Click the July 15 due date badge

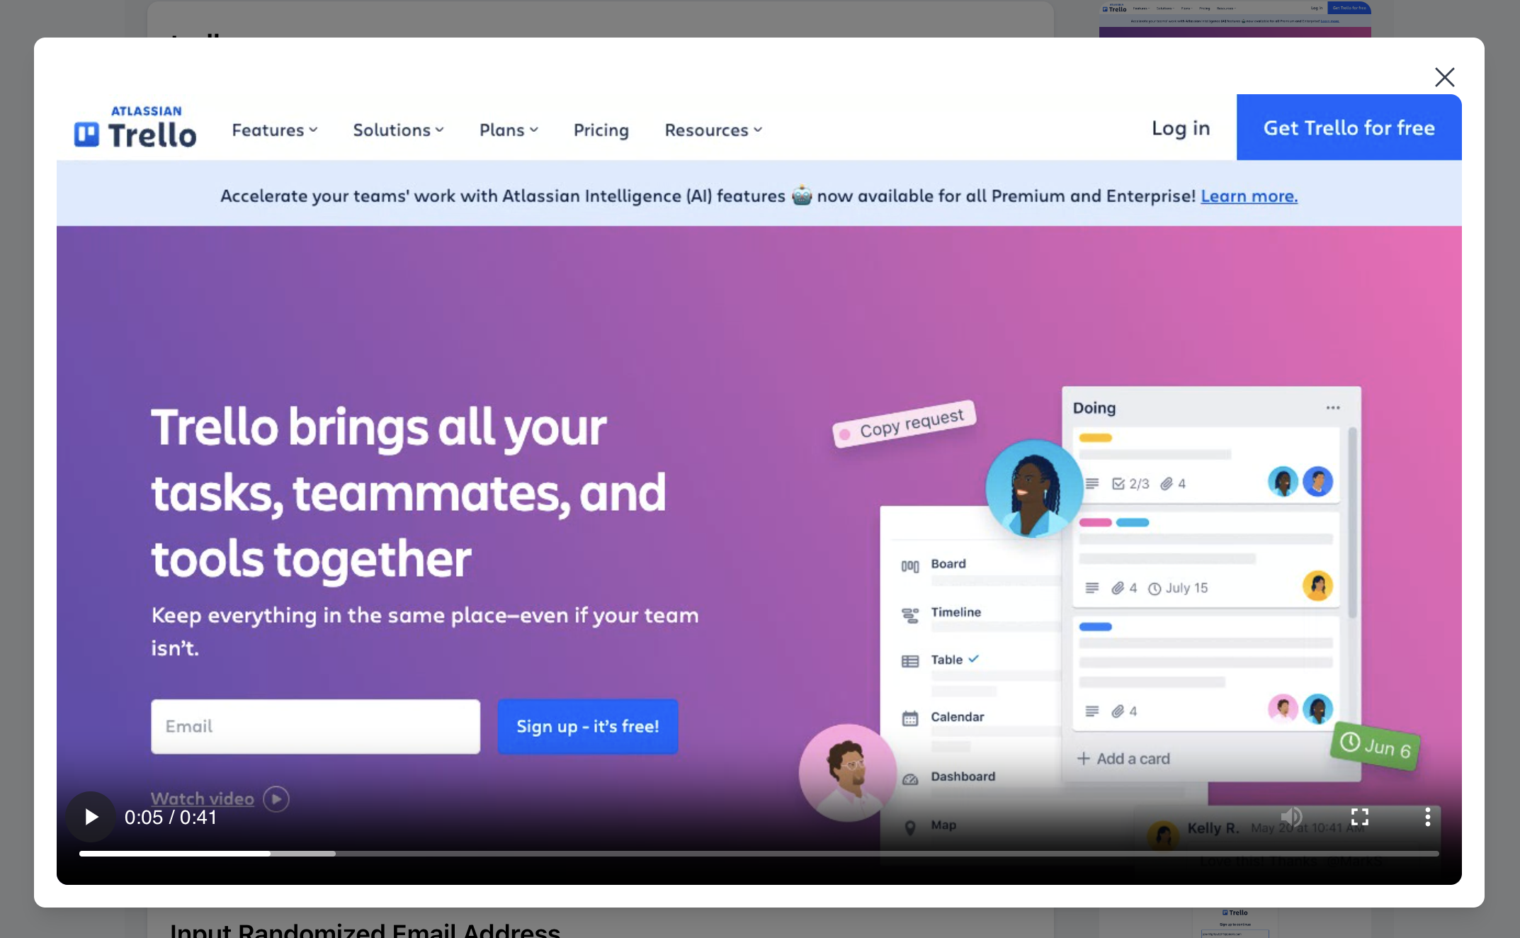pyautogui.click(x=1177, y=589)
